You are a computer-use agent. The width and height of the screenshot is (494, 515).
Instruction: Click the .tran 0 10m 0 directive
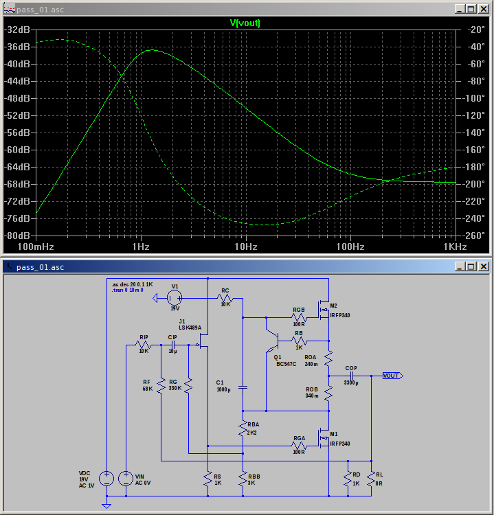point(128,290)
